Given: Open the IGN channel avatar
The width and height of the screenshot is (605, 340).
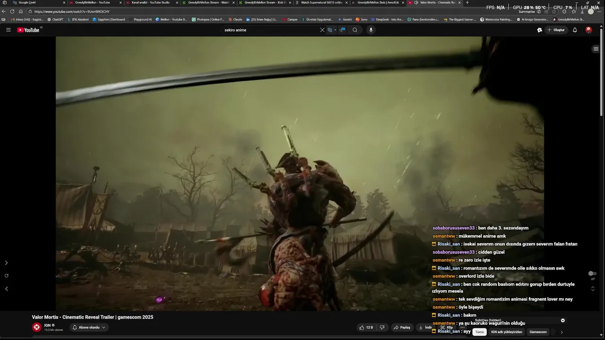Looking at the screenshot, I should (x=37, y=327).
